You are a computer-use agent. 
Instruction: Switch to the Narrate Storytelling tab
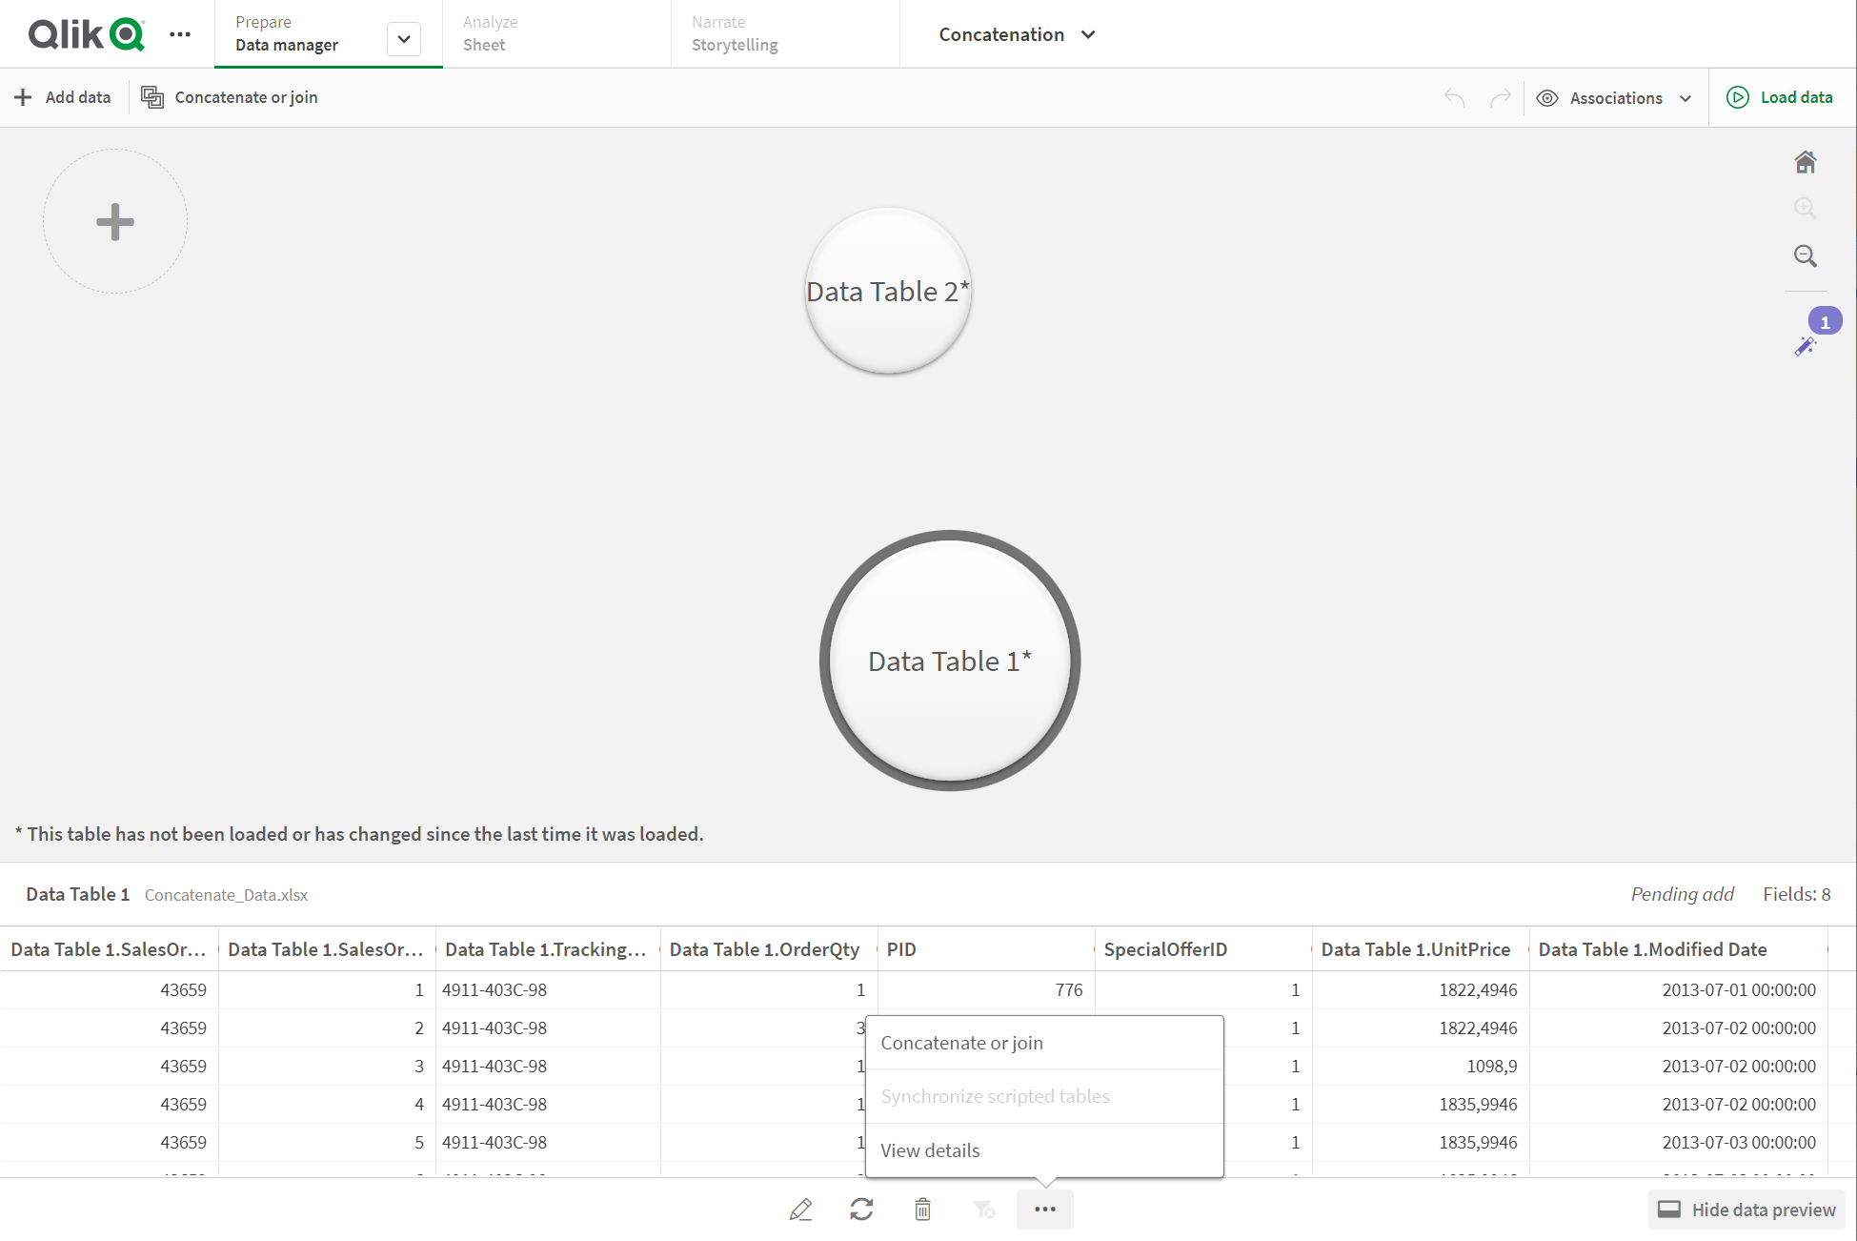click(x=734, y=34)
